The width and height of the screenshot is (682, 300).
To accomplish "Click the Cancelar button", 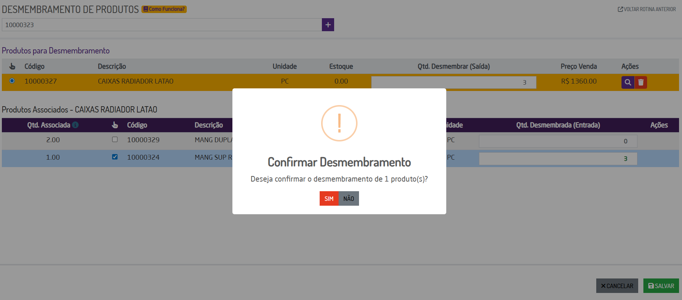I will tap(617, 286).
